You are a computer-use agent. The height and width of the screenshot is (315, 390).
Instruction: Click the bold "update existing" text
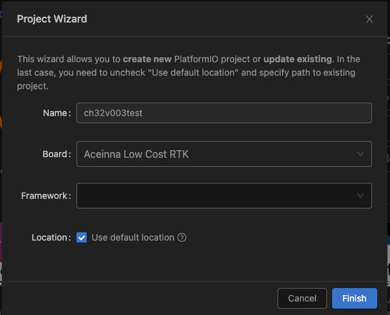point(297,59)
